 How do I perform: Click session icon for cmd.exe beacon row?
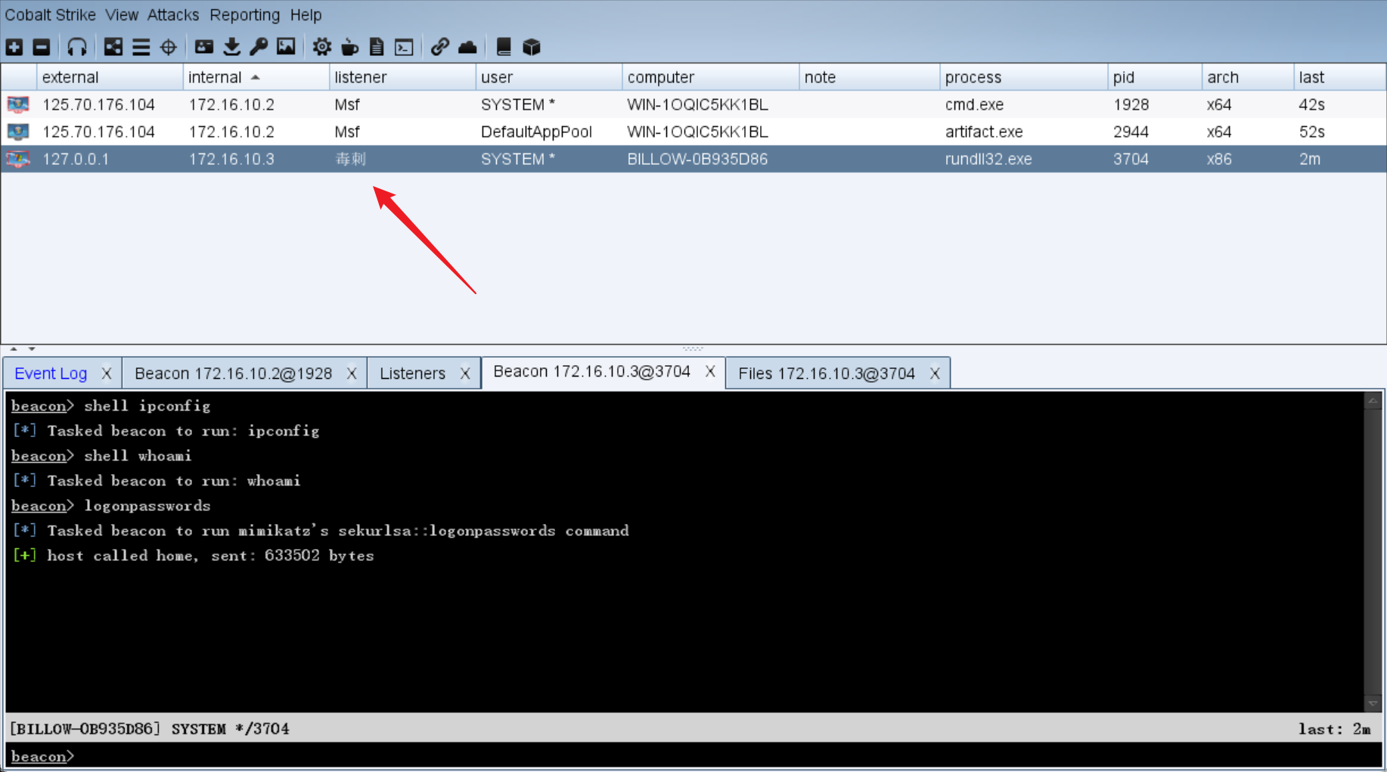pyautogui.click(x=18, y=104)
